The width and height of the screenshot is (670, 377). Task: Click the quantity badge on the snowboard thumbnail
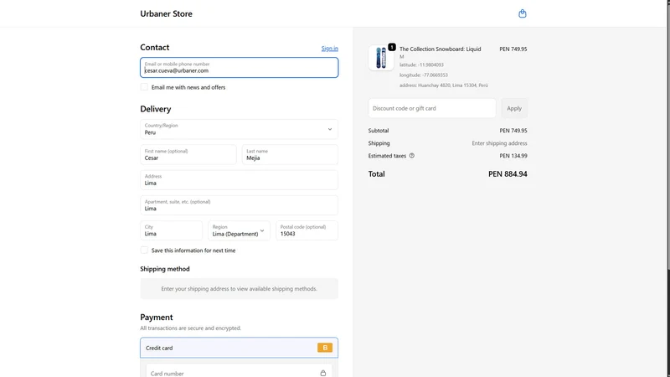coord(392,47)
